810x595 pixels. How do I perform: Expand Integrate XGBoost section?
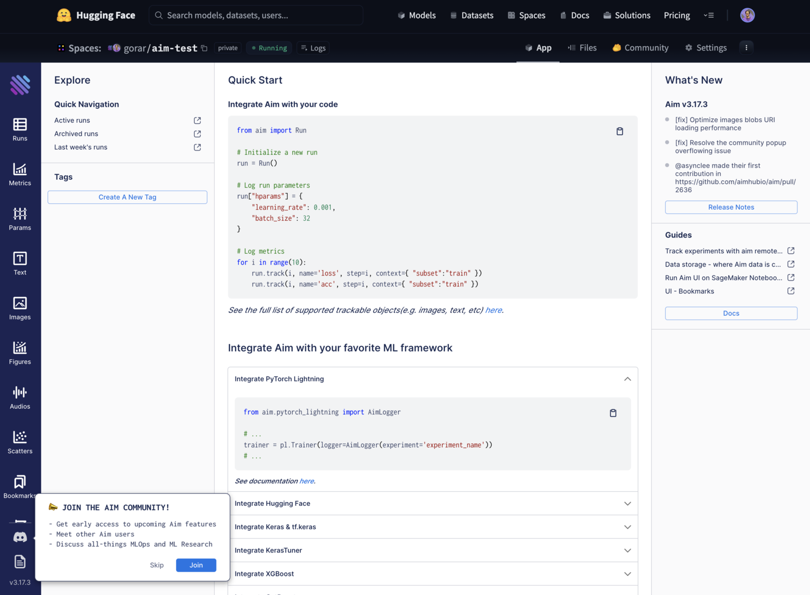pyautogui.click(x=433, y=574)
